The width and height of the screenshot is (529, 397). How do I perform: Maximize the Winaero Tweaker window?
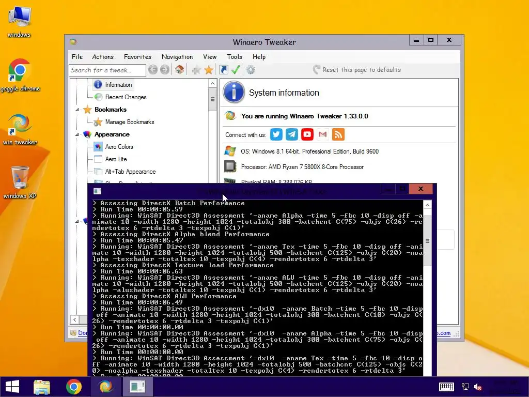430,40
